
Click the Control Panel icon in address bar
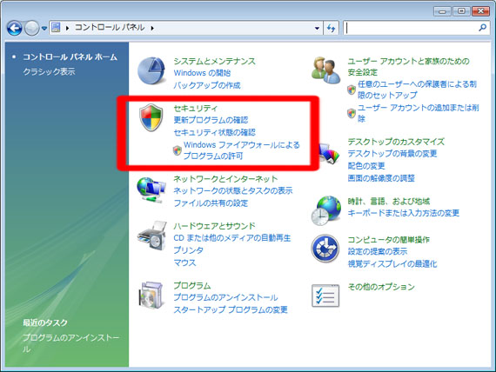[x=56, y=28]
